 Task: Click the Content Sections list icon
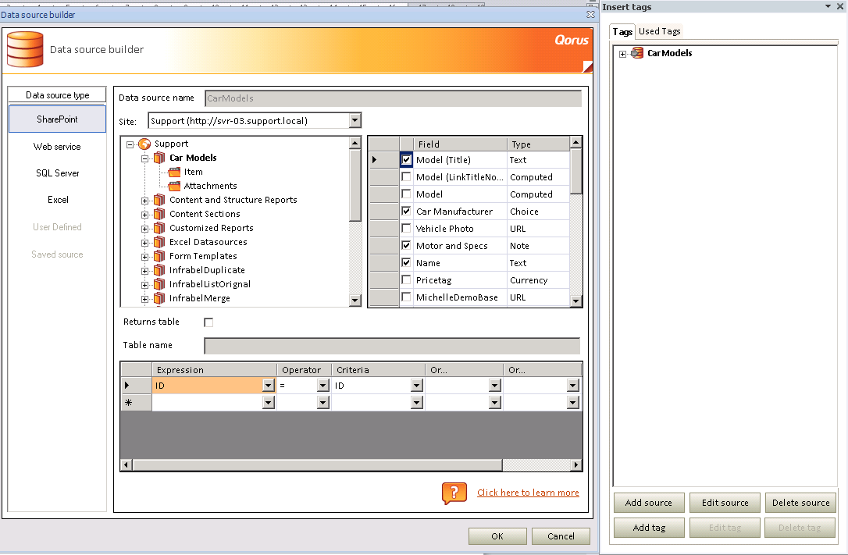click(x=159, y=214)
